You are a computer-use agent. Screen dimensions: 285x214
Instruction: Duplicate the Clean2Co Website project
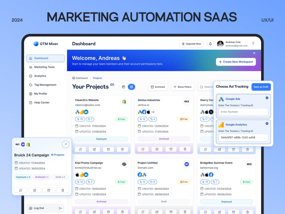(x=80, y=149)
